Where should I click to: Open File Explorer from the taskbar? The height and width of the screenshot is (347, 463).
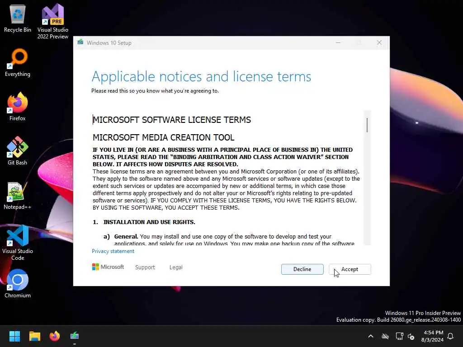coord(34,336)
